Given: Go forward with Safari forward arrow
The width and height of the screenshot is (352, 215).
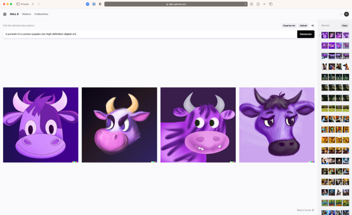Looking at the screenshot, I should [39, 4].
